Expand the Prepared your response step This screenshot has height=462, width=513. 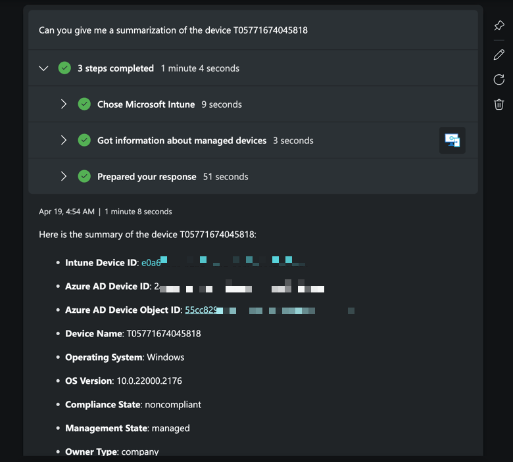pyautogui.click(x=64, y=176)
